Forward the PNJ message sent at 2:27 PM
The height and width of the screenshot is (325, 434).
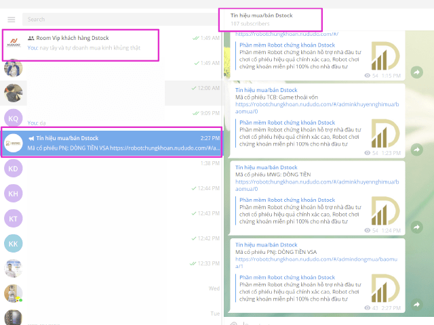pos(416,305)
